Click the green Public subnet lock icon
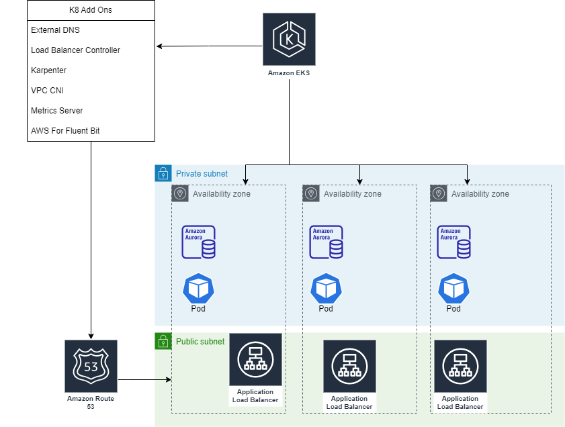 click(x=163, y=341)
